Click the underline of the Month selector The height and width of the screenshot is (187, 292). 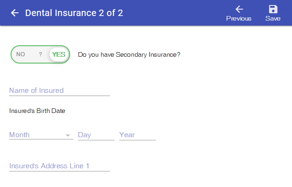pyautogui.click(x=41, y=139)
